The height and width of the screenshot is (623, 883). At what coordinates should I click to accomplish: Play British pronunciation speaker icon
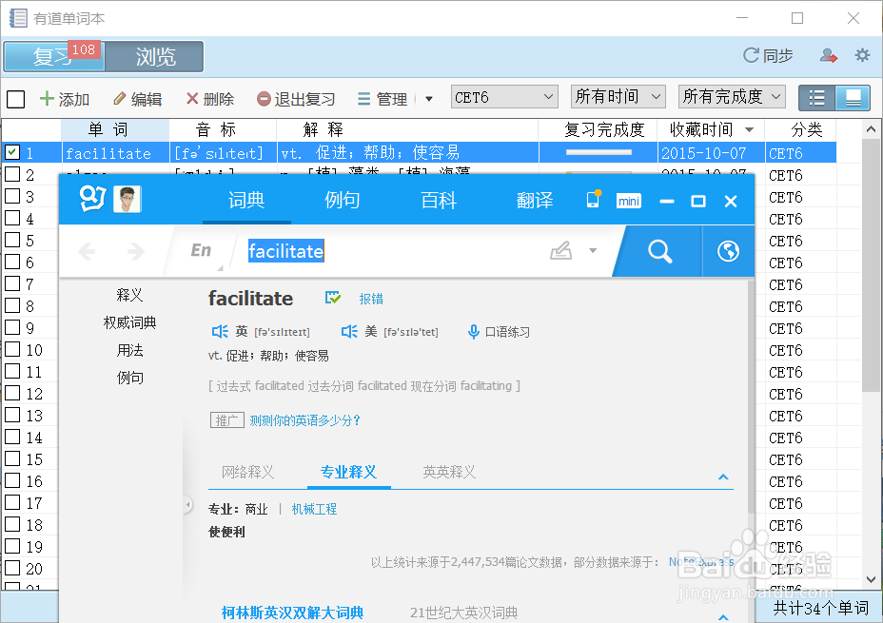(x=220, y=332)
